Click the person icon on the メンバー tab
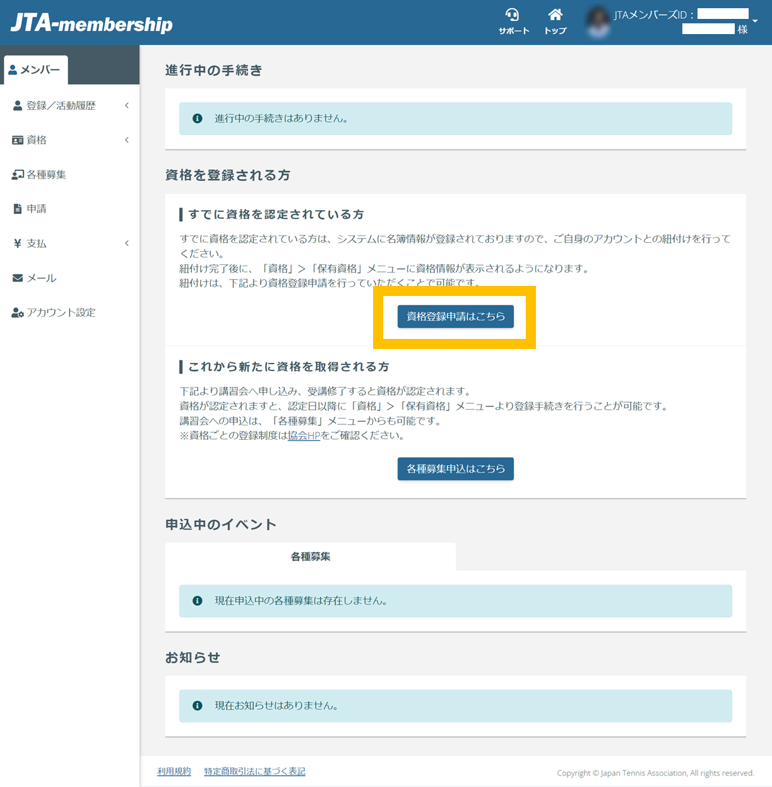The width and height of the screenshot is (772, 787). point(13,70)
